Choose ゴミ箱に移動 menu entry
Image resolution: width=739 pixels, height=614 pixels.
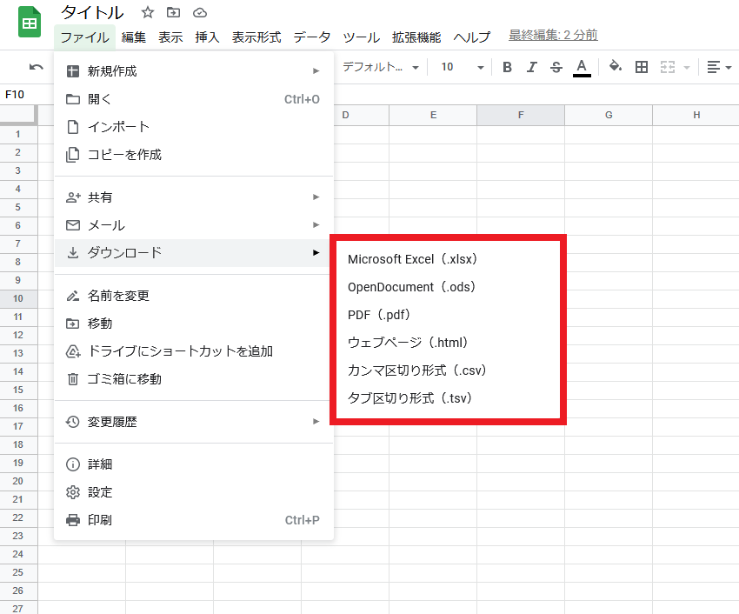[194, 379]
